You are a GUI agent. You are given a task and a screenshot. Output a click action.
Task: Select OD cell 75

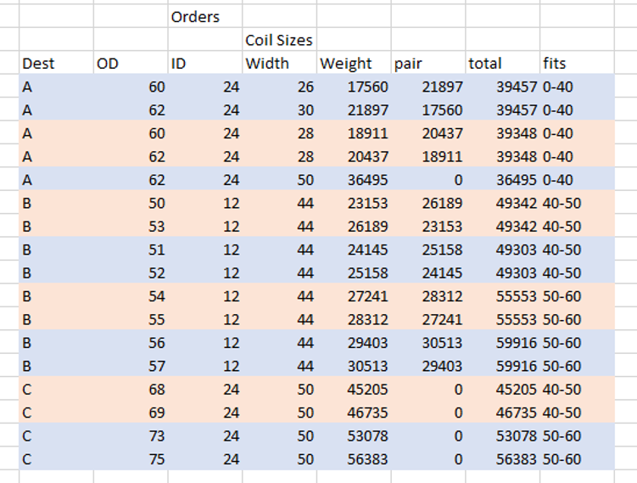(131, 458)
